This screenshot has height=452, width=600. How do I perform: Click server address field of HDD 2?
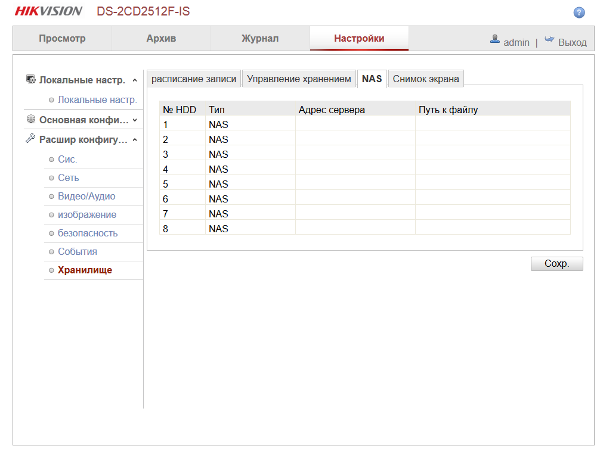tap(355, 139)
